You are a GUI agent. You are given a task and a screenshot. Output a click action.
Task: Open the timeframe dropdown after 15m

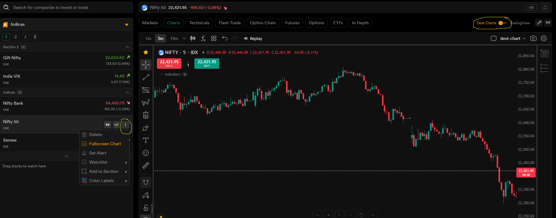click(184, 38)
